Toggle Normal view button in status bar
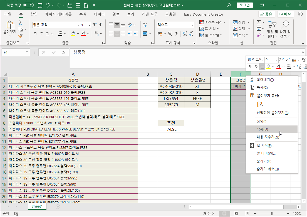 225,213
